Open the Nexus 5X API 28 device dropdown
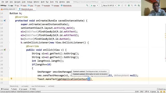This screenshot has height=93, width=166. click(x=108, y=5)
